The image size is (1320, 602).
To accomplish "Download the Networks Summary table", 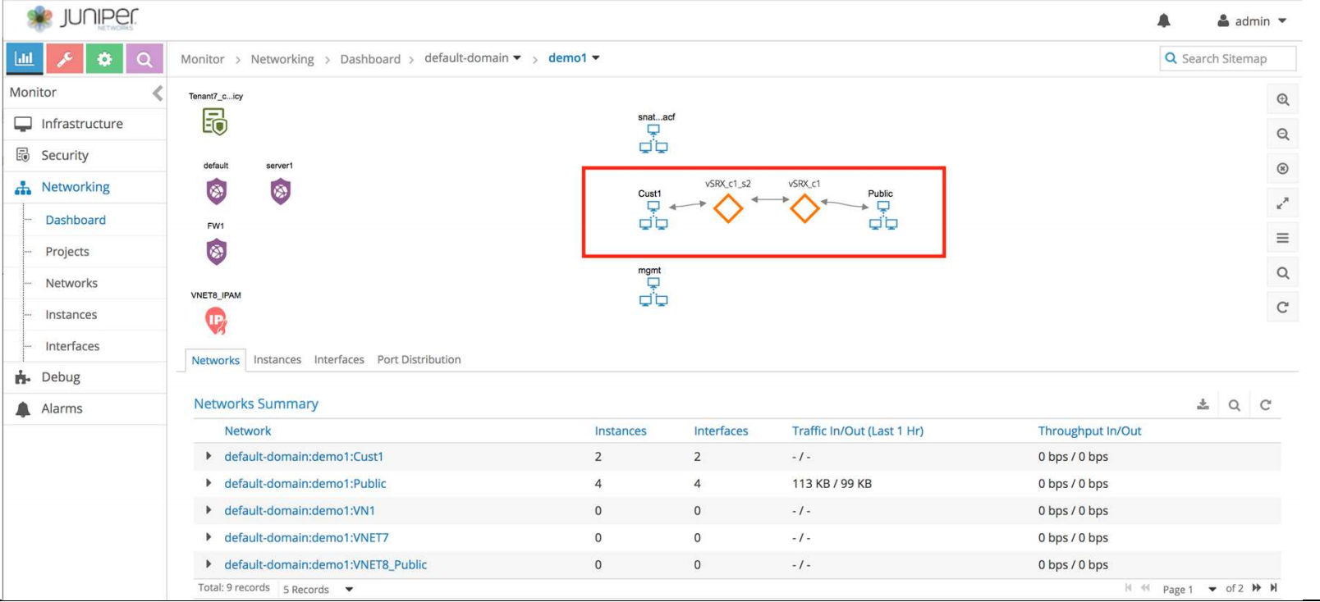I will tap(1203, 404).
